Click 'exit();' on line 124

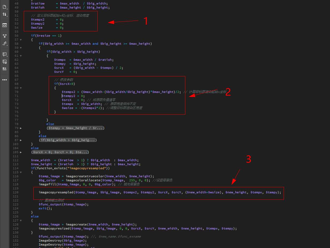[45, 208]
